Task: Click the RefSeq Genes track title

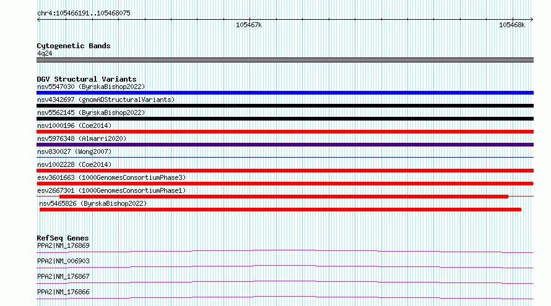Action: tap(63, 238)
